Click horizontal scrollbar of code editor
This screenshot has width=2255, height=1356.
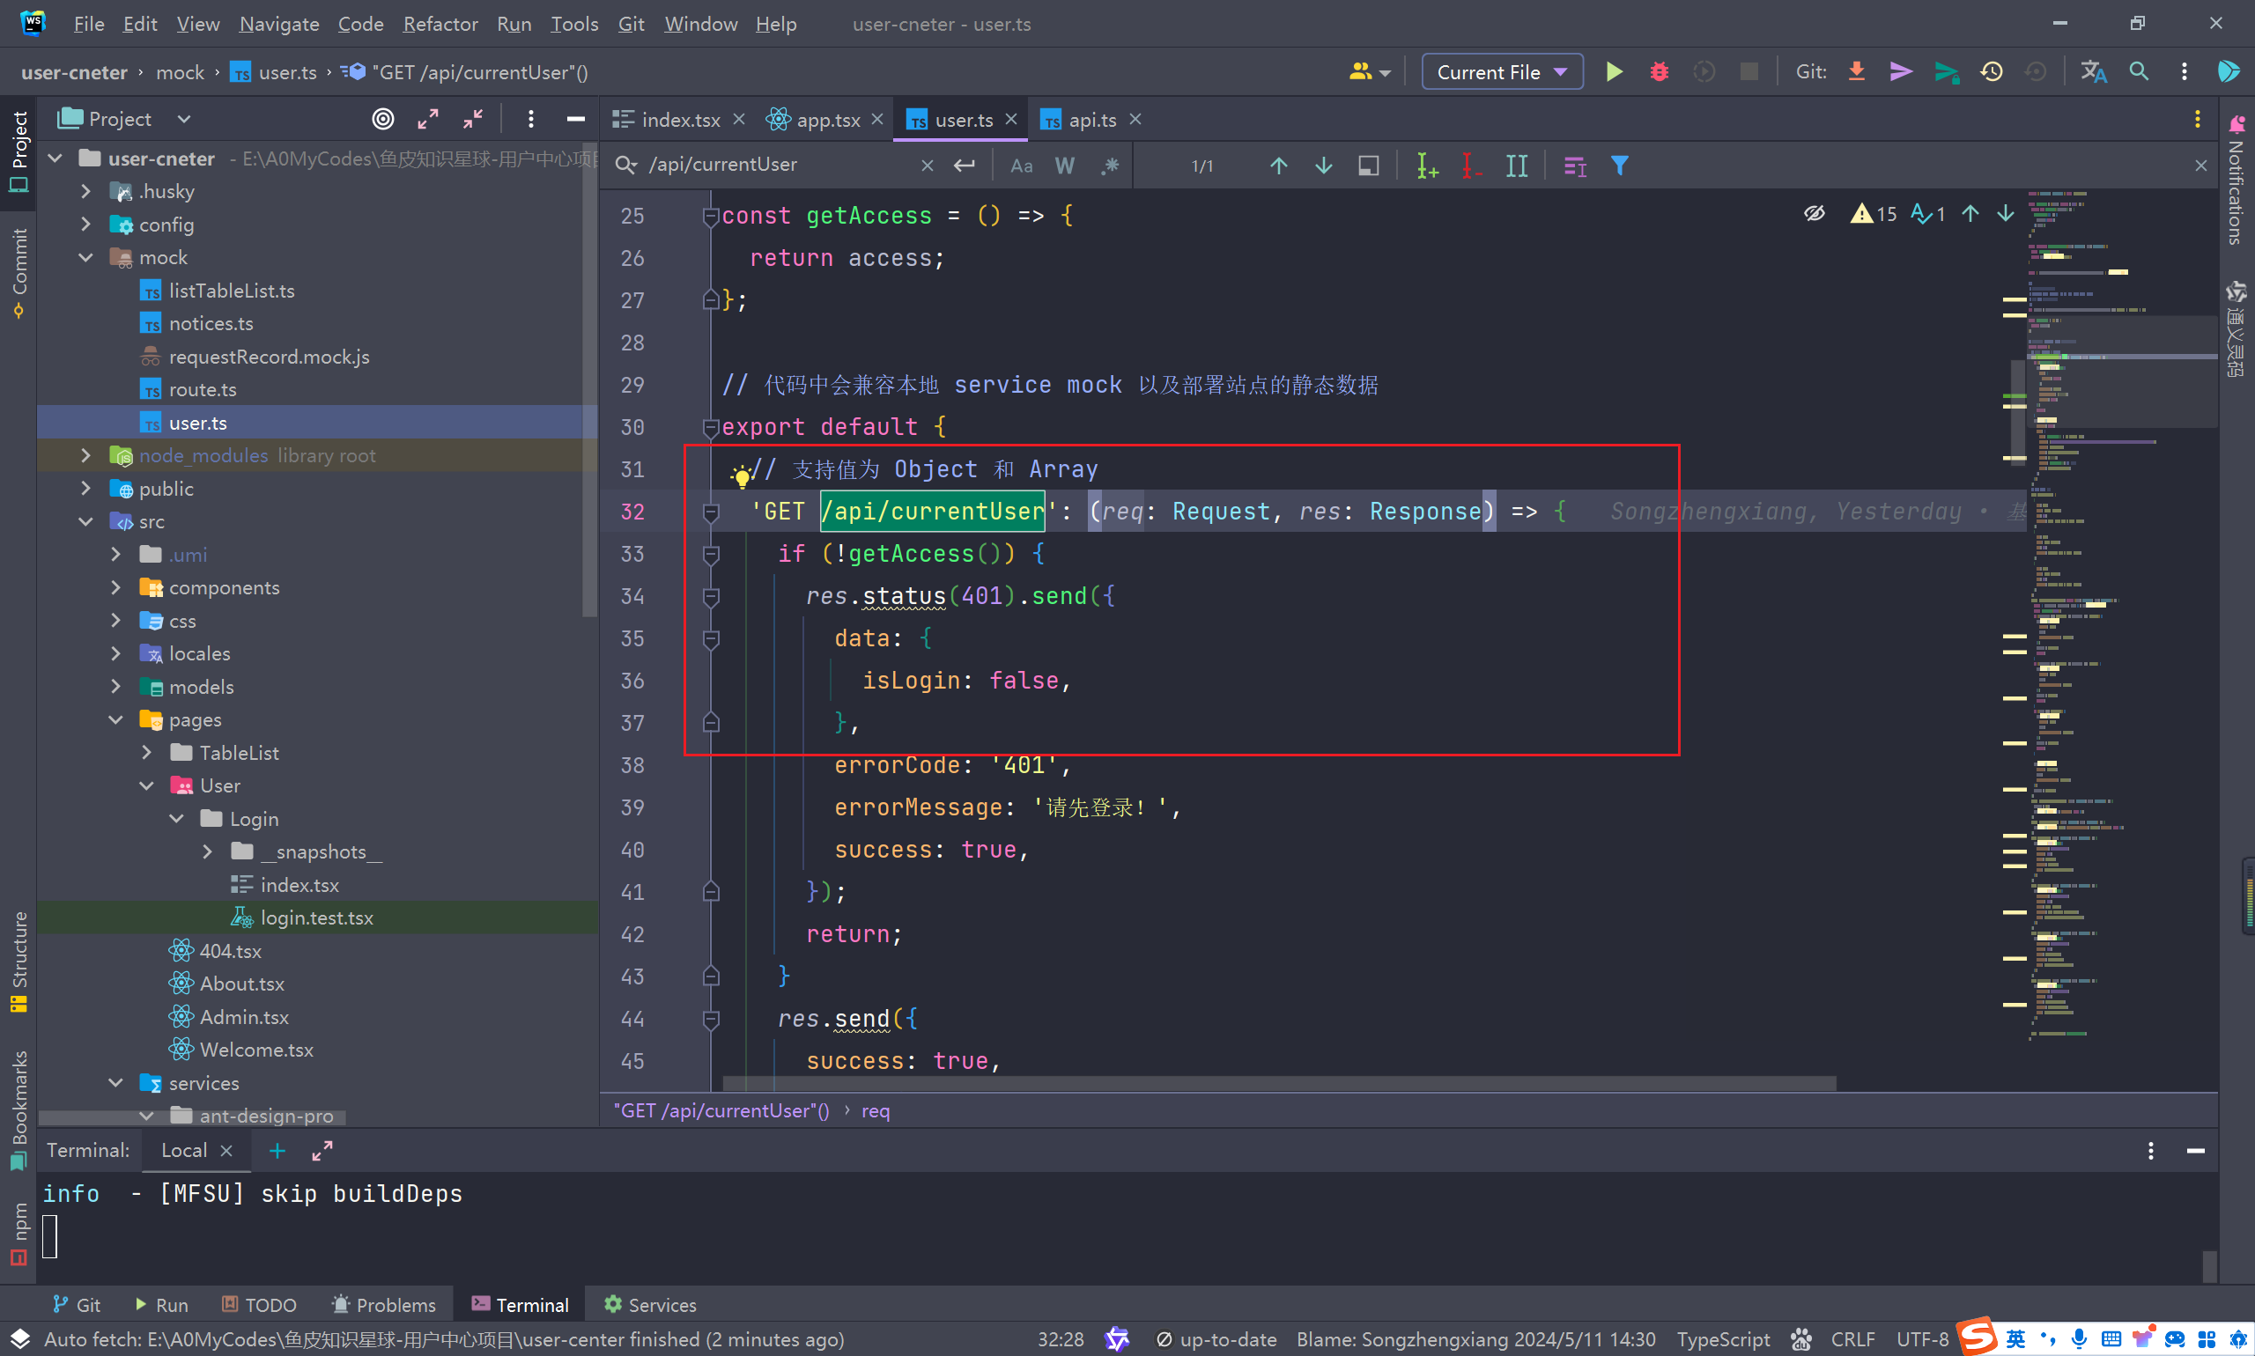tap(1279, 1084)
